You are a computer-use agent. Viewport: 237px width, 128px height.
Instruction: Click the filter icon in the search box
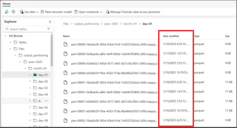point(48,29)
